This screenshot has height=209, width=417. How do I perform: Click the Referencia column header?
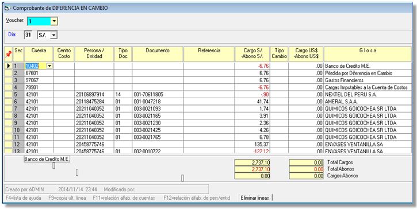click(x=209, y=54)
